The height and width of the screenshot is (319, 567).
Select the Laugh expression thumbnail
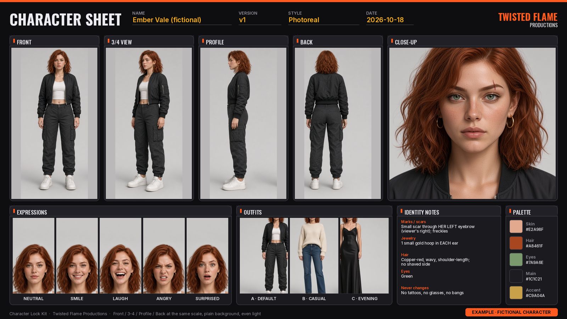click(x=120, y=256)
